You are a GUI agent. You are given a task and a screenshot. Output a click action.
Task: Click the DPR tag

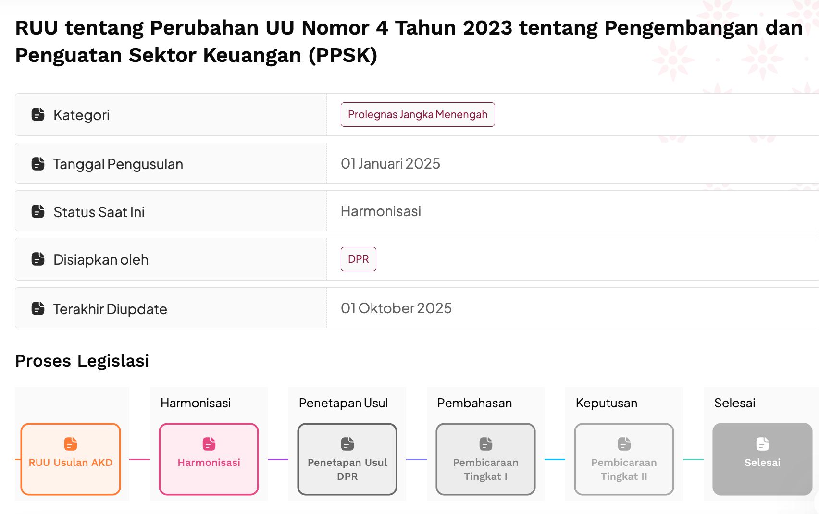[x=359, y=259]
